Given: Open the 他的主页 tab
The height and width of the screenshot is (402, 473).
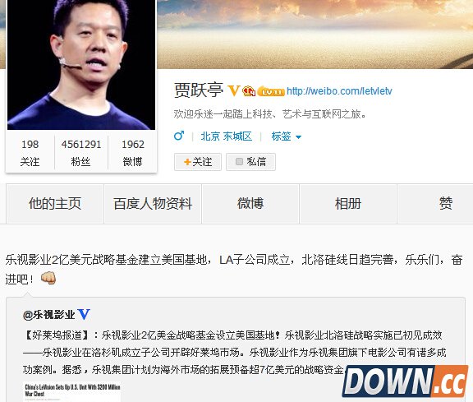Looking at the screenshot, I should [55, 204].
